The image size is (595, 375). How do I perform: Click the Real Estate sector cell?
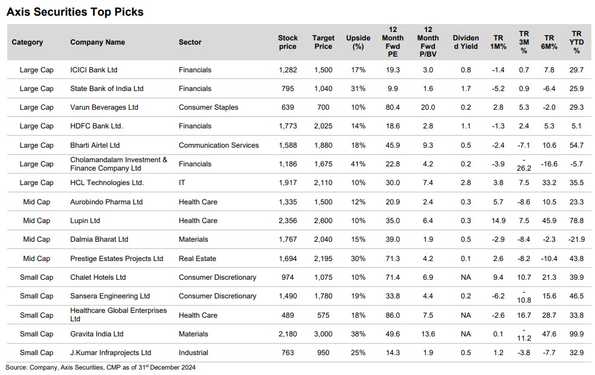point(198,259)
